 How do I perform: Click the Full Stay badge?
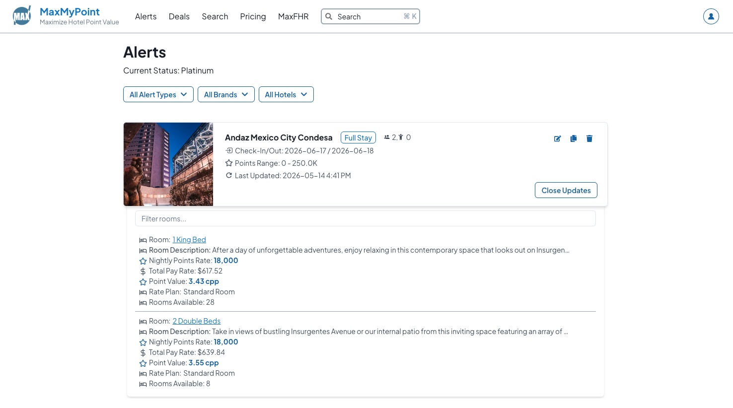click(x=358, y=137)
